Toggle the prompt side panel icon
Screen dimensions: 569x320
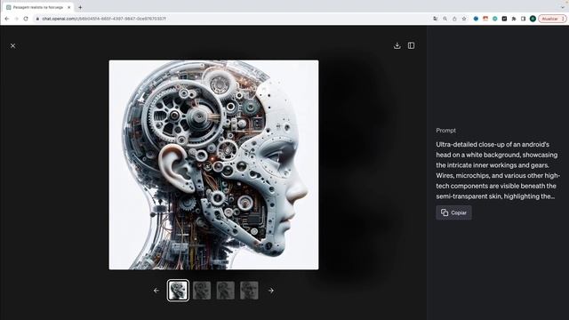[411, 45]
